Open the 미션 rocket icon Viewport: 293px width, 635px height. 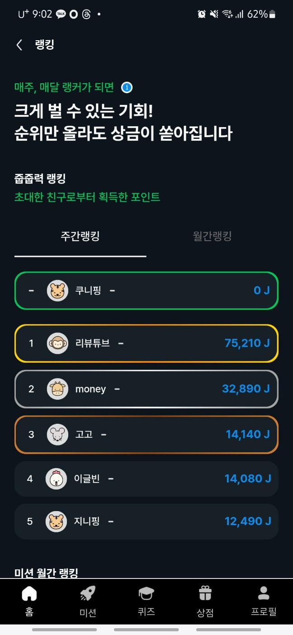pos(88,593)
